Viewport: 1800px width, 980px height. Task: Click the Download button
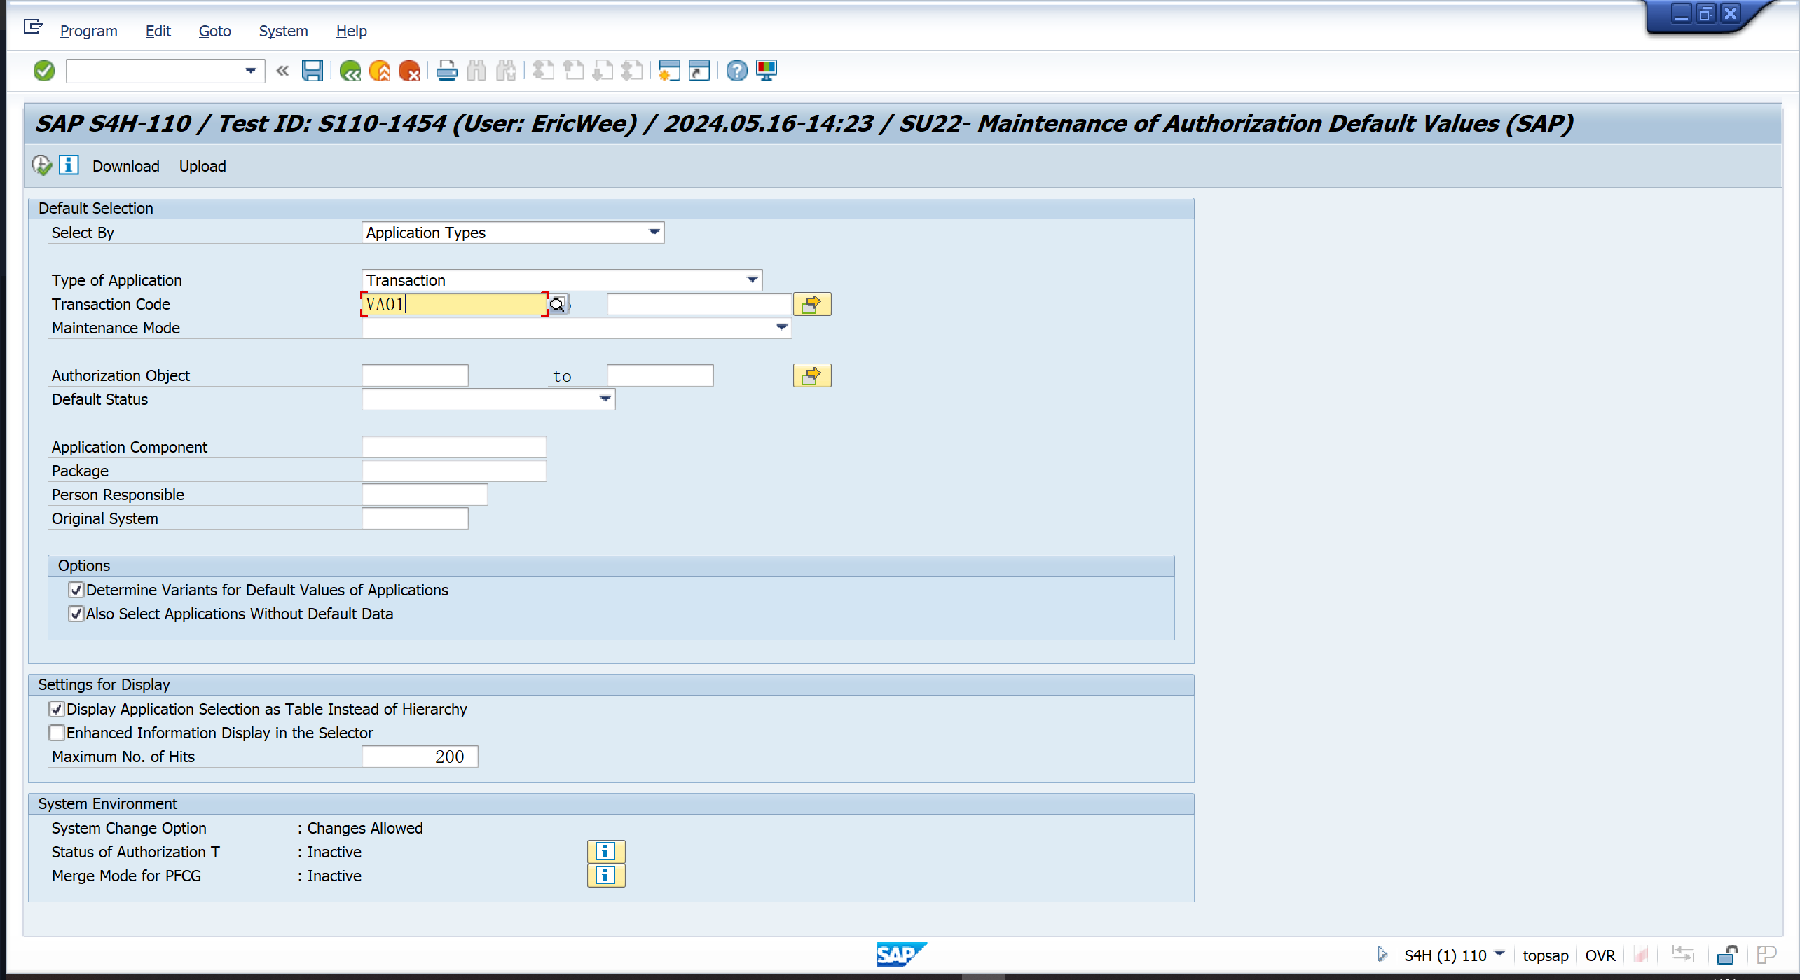[x=126, y=166]
